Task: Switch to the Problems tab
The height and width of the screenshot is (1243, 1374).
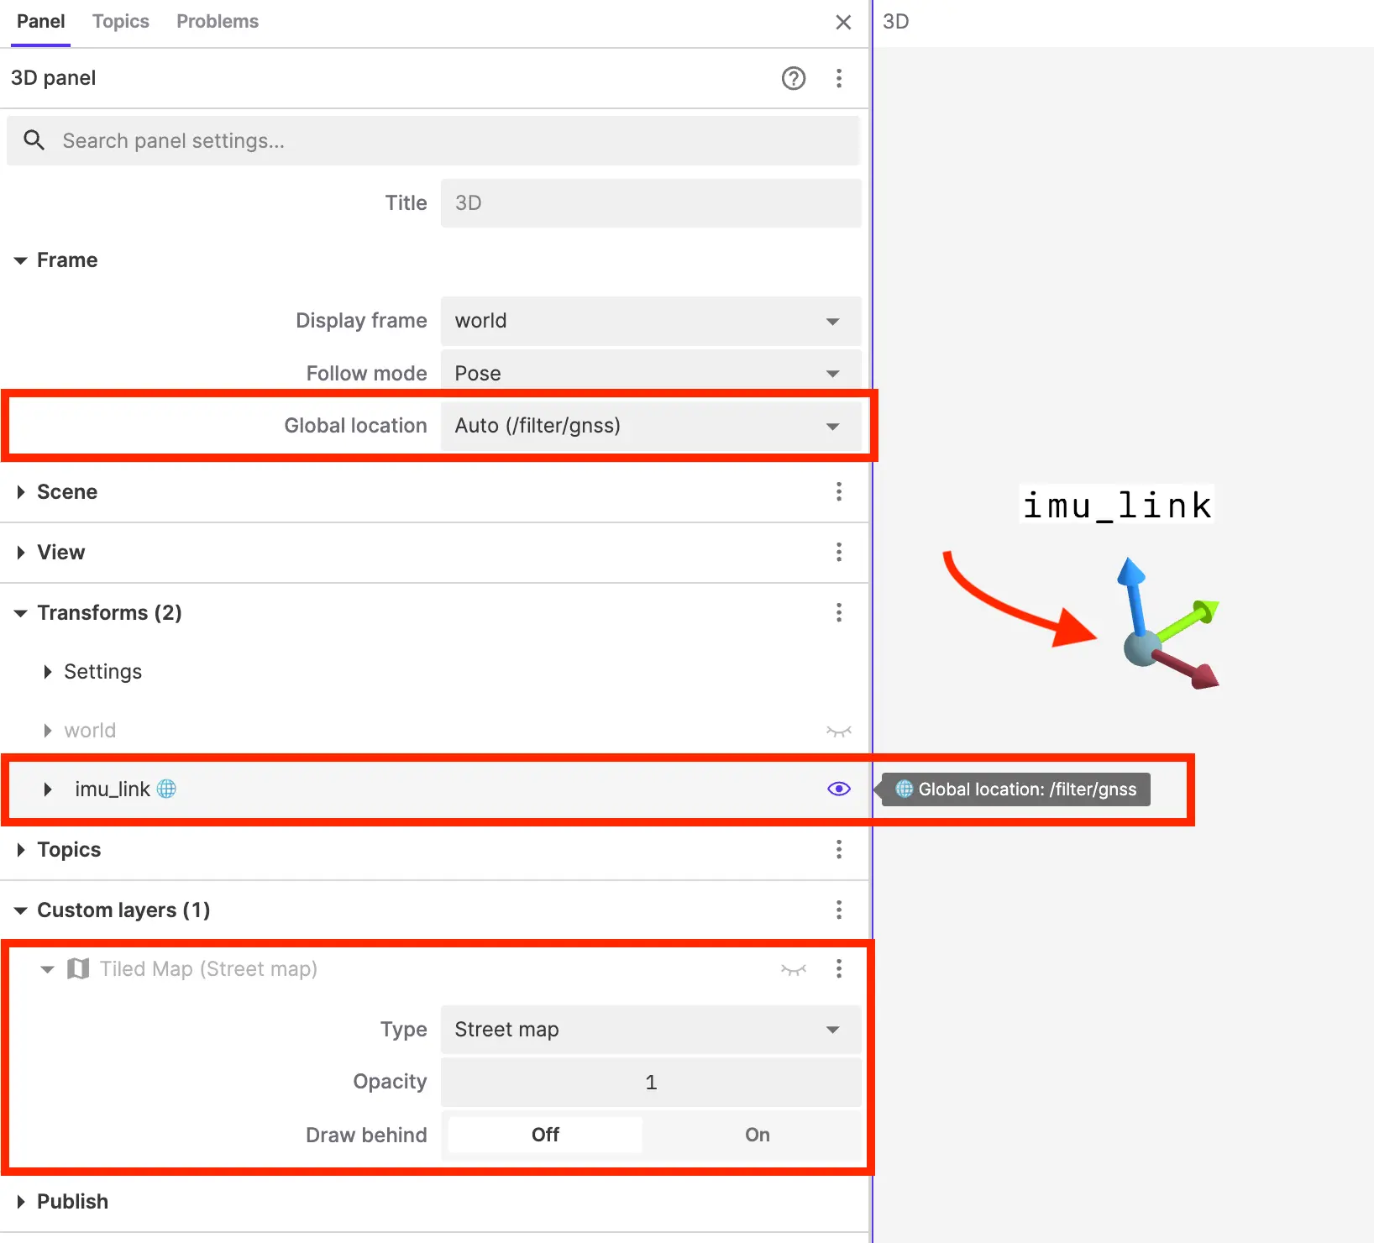Action: [217, 22]
